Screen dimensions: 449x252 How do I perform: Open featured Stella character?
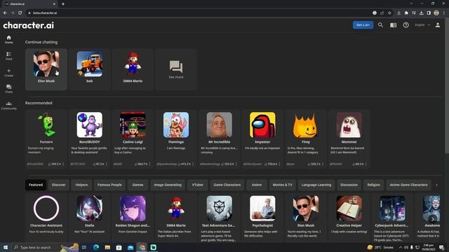click(89, 218)
